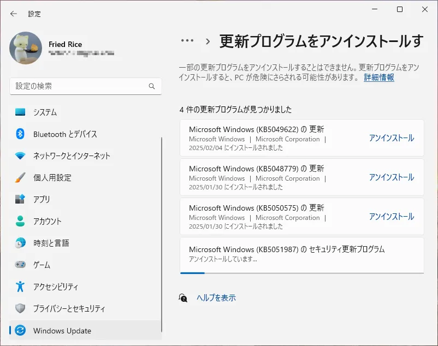Screen dimensions: 438x346
Task: Click the 時刻と言語 globe clock icon
Action: (20, 243)
